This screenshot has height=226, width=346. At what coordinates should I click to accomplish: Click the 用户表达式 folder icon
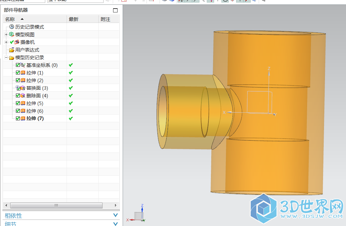point(12,50)
